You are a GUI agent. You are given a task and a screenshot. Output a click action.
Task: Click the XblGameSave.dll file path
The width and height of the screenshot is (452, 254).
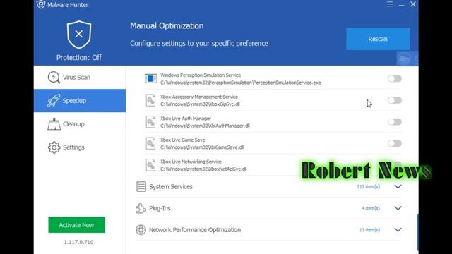coord(202,147)
